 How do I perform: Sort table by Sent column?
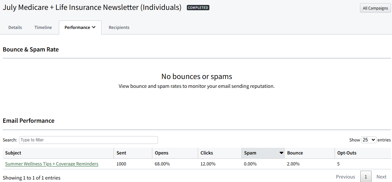tap(133, 153)
